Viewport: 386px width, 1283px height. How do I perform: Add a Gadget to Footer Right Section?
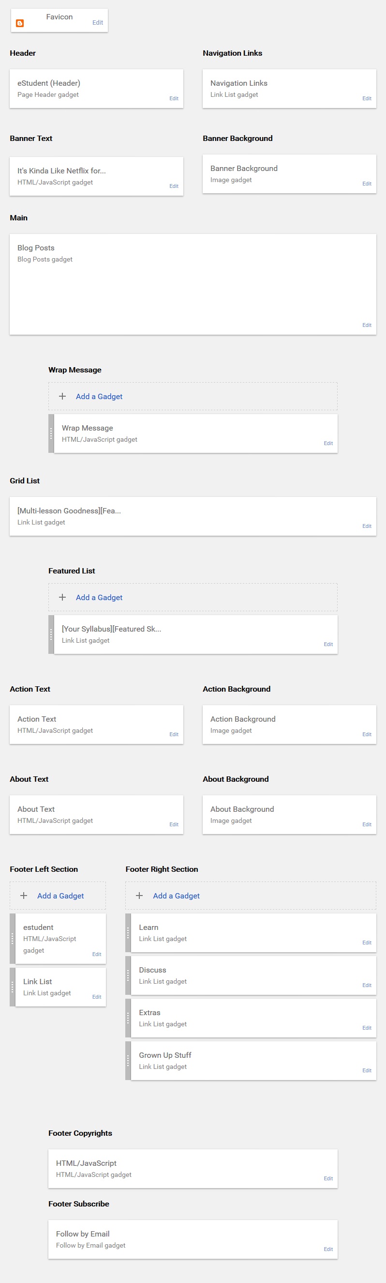click(176, 896)
